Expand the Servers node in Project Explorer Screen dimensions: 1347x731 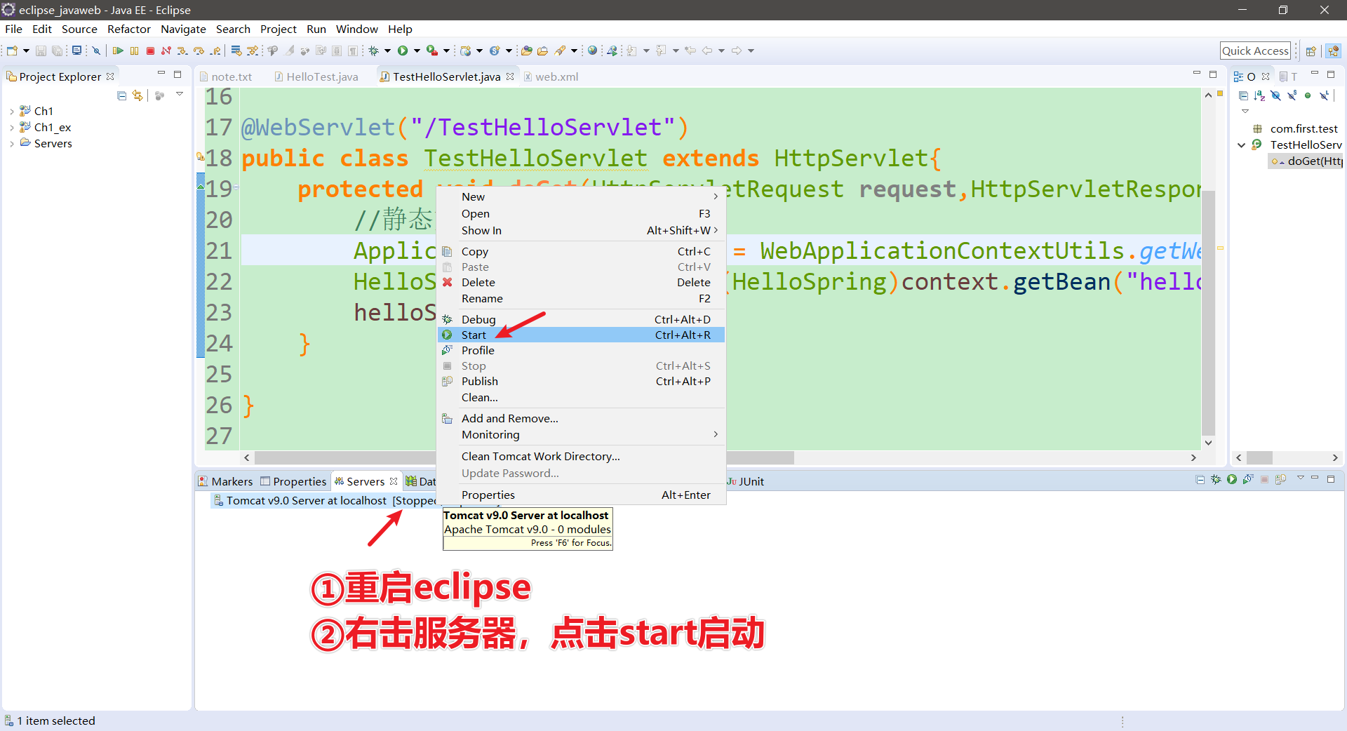click(x=11, y=143)
